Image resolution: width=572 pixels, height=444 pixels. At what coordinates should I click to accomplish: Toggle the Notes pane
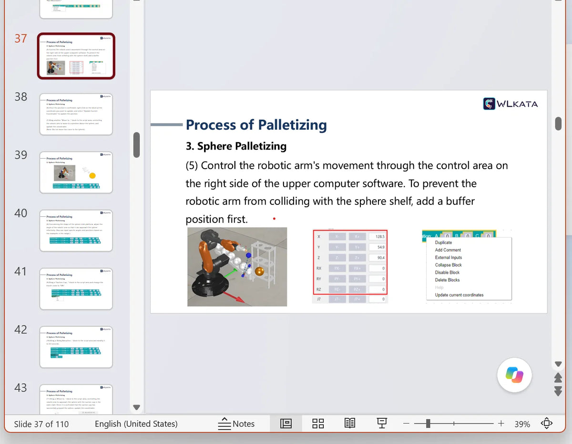(x=236, y=424)
